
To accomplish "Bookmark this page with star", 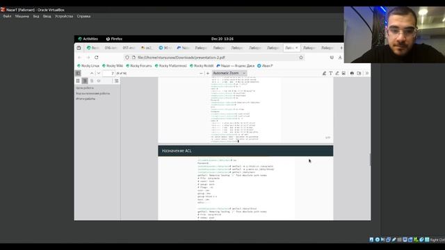I will (x=301, y=57).
